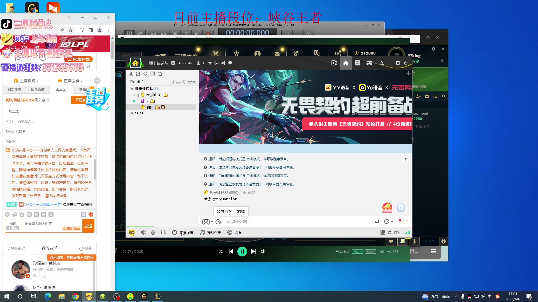Open the 无畏契约 promotional banner
Screen dimensions: 538x302
click(x=305, y=107)
